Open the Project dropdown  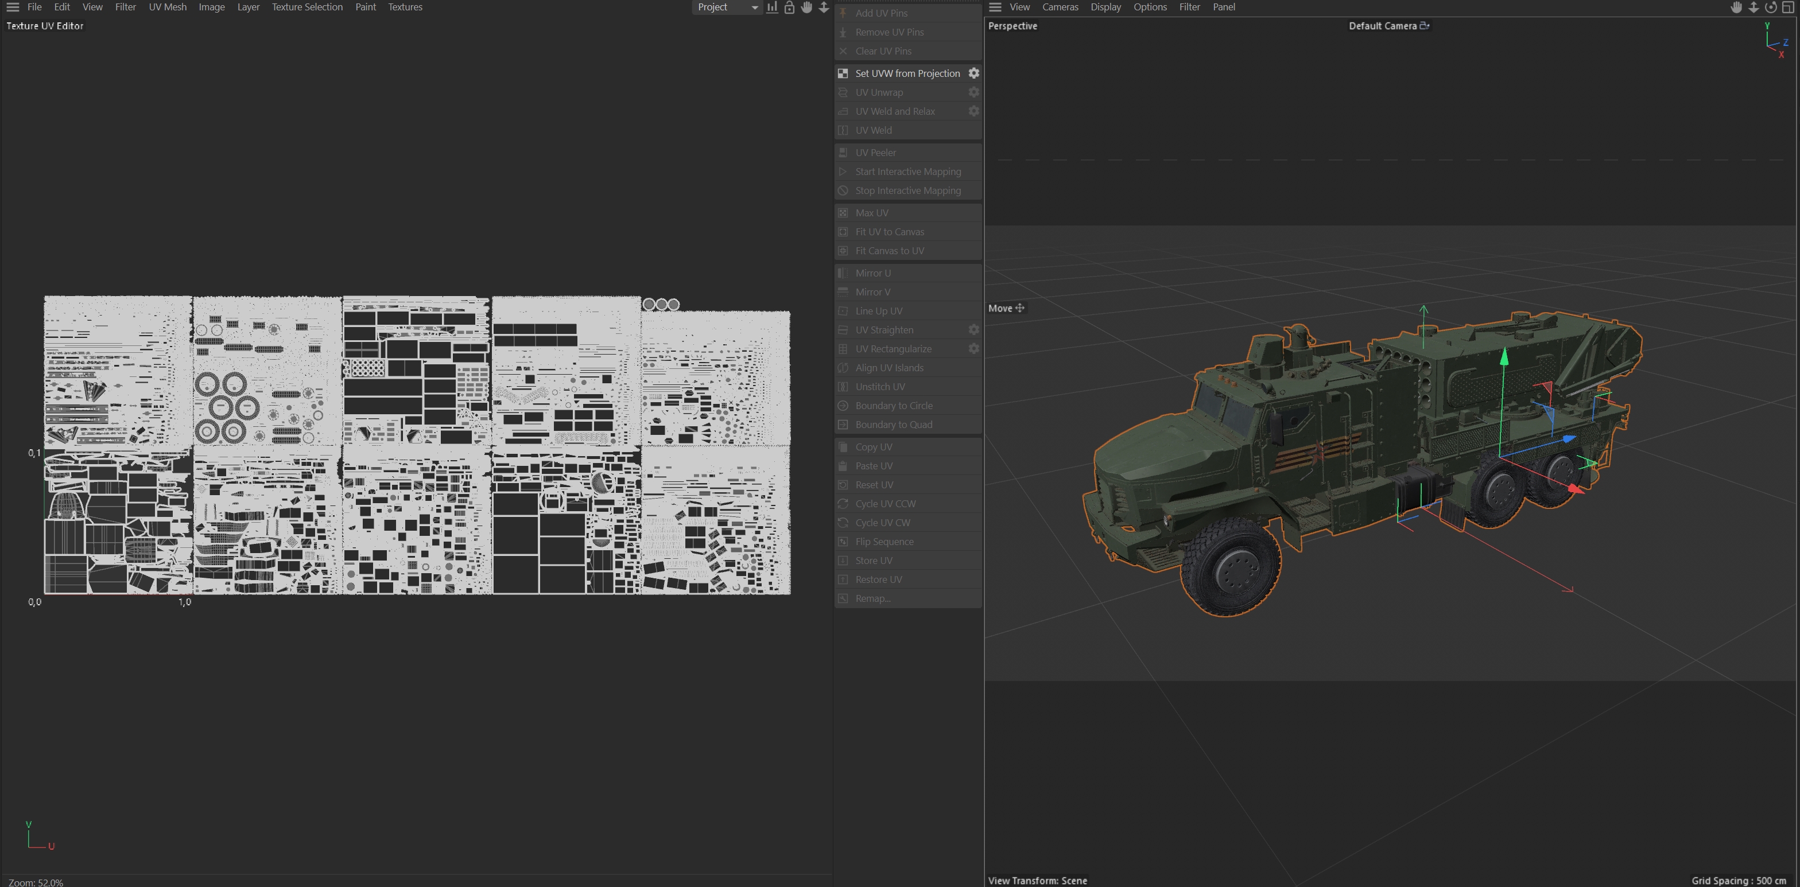(x=727, y=7)
